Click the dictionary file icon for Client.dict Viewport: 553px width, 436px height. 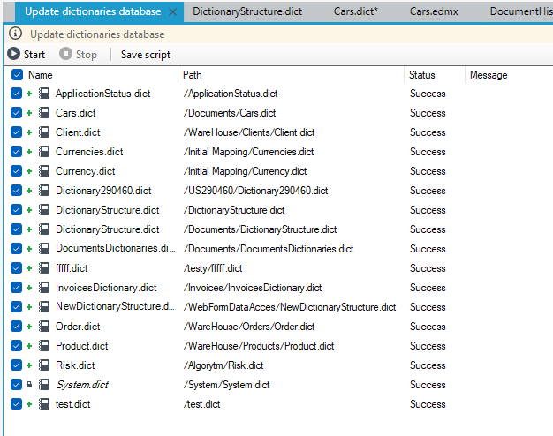click(44, 132)
